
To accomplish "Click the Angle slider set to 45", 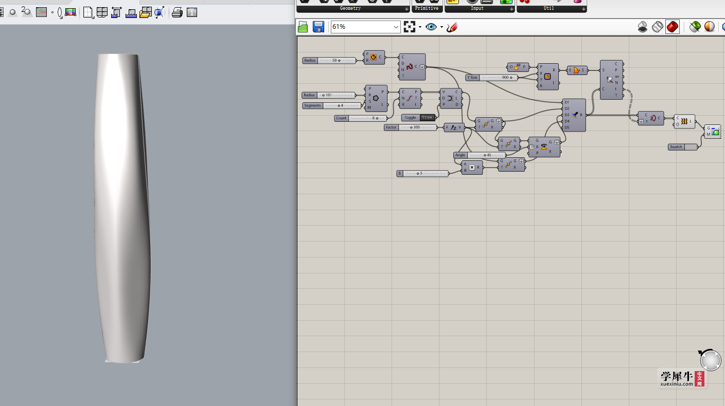I will [480, 155].
